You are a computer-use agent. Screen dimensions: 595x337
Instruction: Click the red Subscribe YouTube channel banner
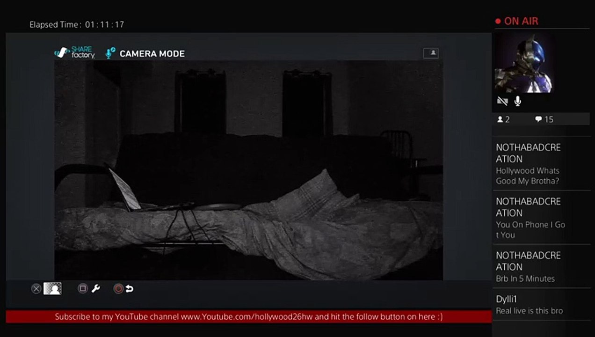click(249, 316)
